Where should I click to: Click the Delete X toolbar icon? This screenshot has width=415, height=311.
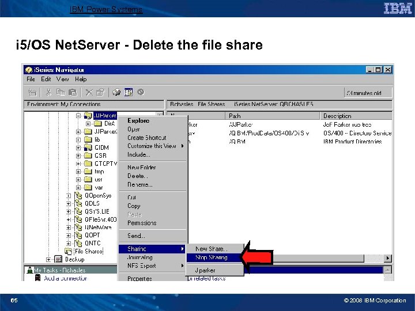[89, 92]
